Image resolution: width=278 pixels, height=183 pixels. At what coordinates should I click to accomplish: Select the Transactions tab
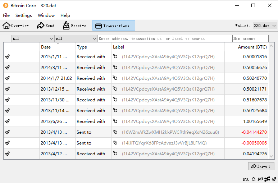pyautogui.click(x=114, y=26)
